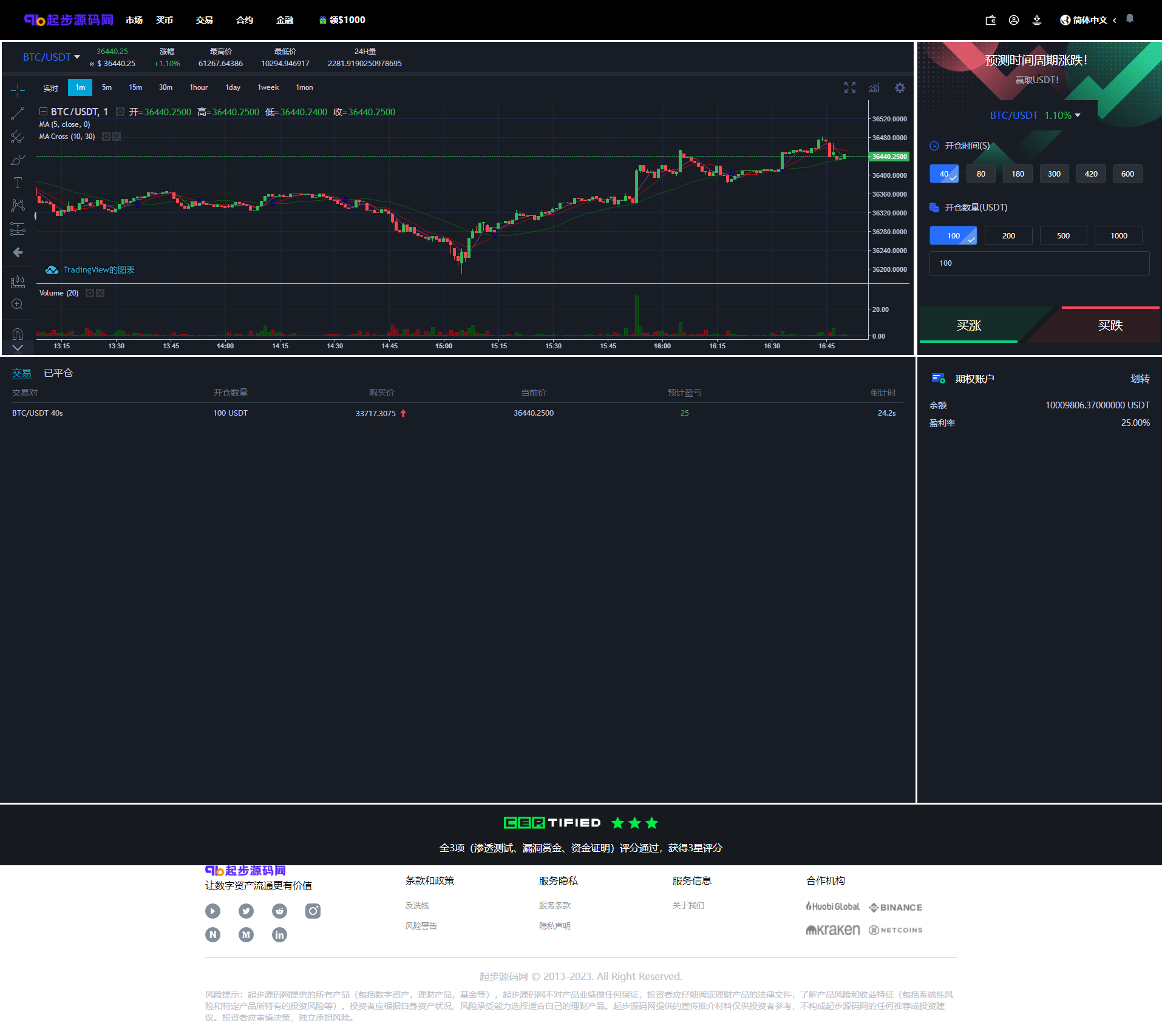This screenshot has height=1023, width=1162.
Task: Click the back arrow in drawing toolbar
Action: [x=18, y=252]
